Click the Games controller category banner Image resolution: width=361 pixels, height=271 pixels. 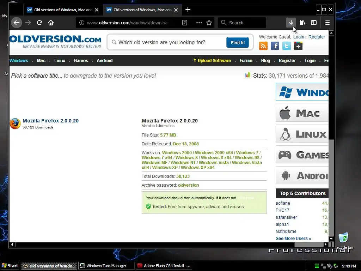coord(302,155)
